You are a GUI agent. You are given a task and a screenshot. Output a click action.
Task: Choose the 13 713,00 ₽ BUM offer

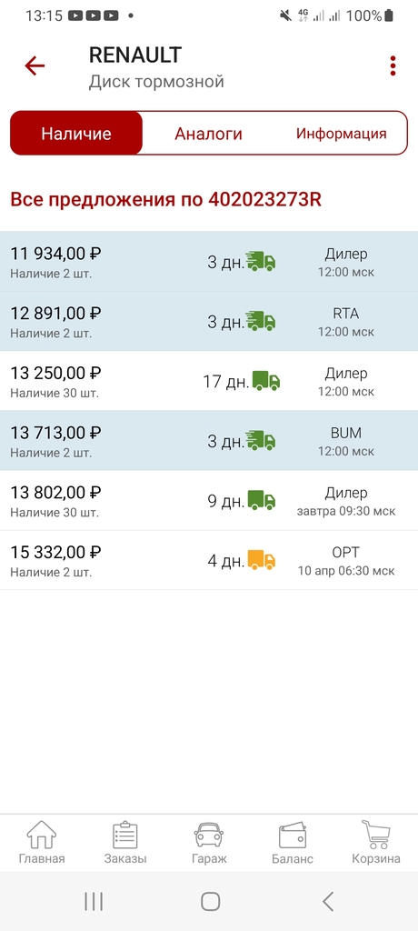coord(209,441)
